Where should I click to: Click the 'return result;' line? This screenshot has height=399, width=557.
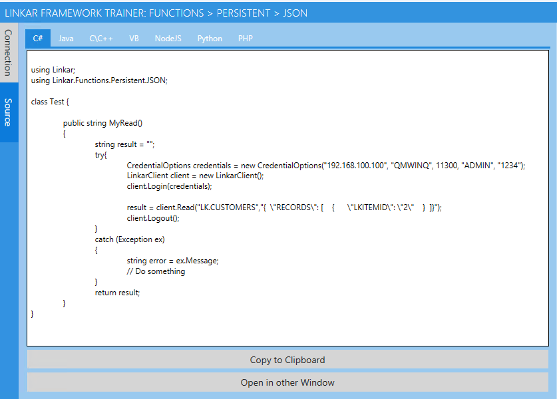[117, 293]
